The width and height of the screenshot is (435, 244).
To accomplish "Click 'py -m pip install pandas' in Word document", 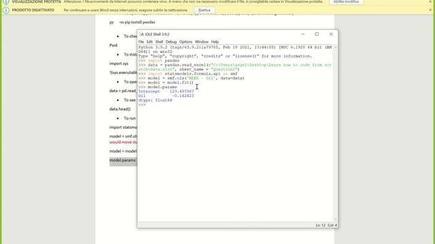I will coord(133,22).
